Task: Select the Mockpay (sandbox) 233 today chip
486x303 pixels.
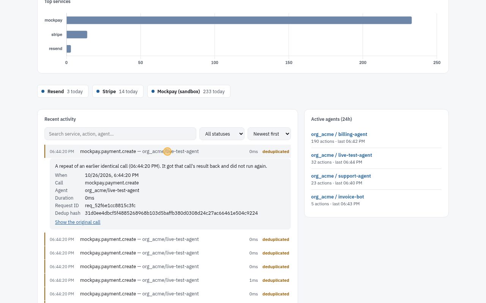Action: point(189,91)
